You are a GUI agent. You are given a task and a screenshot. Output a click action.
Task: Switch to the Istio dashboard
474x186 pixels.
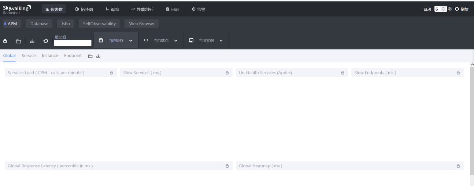[x=66, y=24]
